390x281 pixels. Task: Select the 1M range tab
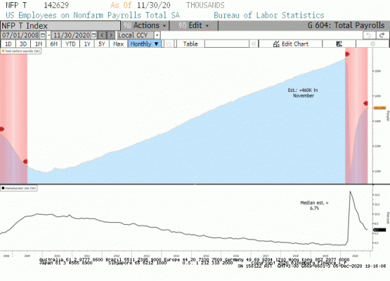(38, 44)
